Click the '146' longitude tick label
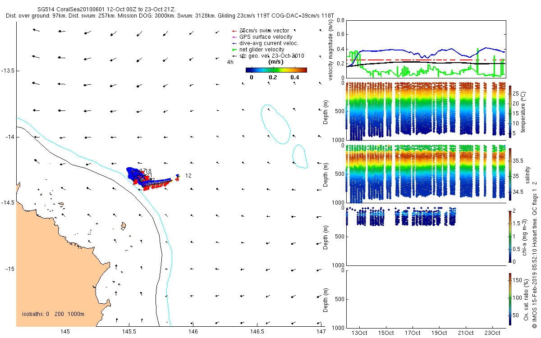Screen dimensions: 541x338 click(193, 332)
